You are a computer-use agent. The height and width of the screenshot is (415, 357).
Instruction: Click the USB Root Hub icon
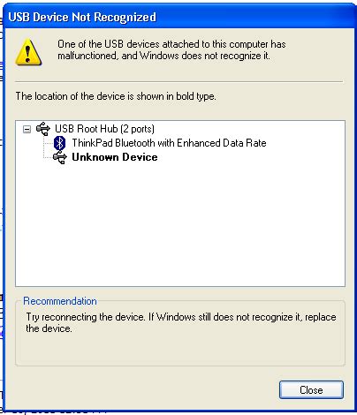tap(43, 129)
